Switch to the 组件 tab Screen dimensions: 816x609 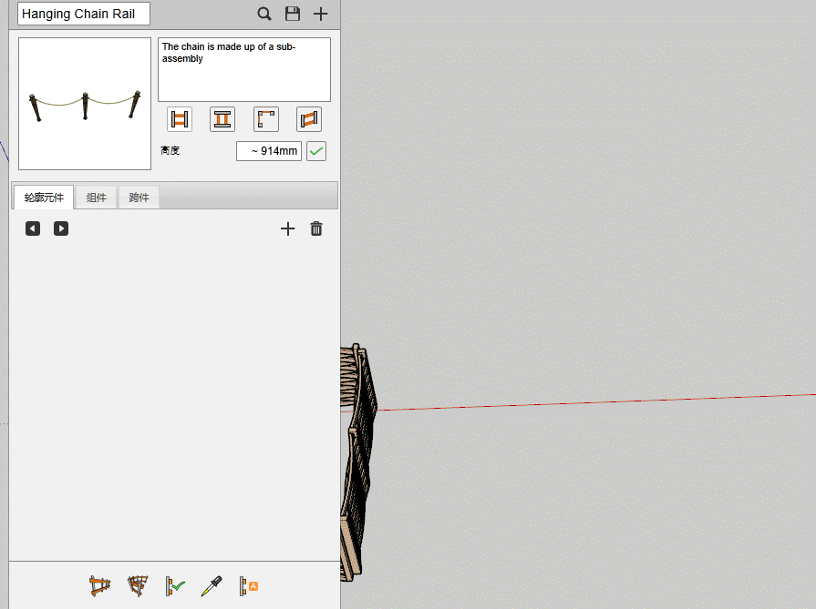[97, 198]
